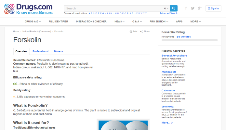Click the Advanced Search link

(x=168, y=13)
